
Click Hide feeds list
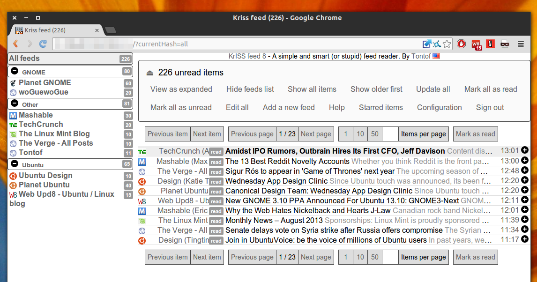[x=250, y=89]
